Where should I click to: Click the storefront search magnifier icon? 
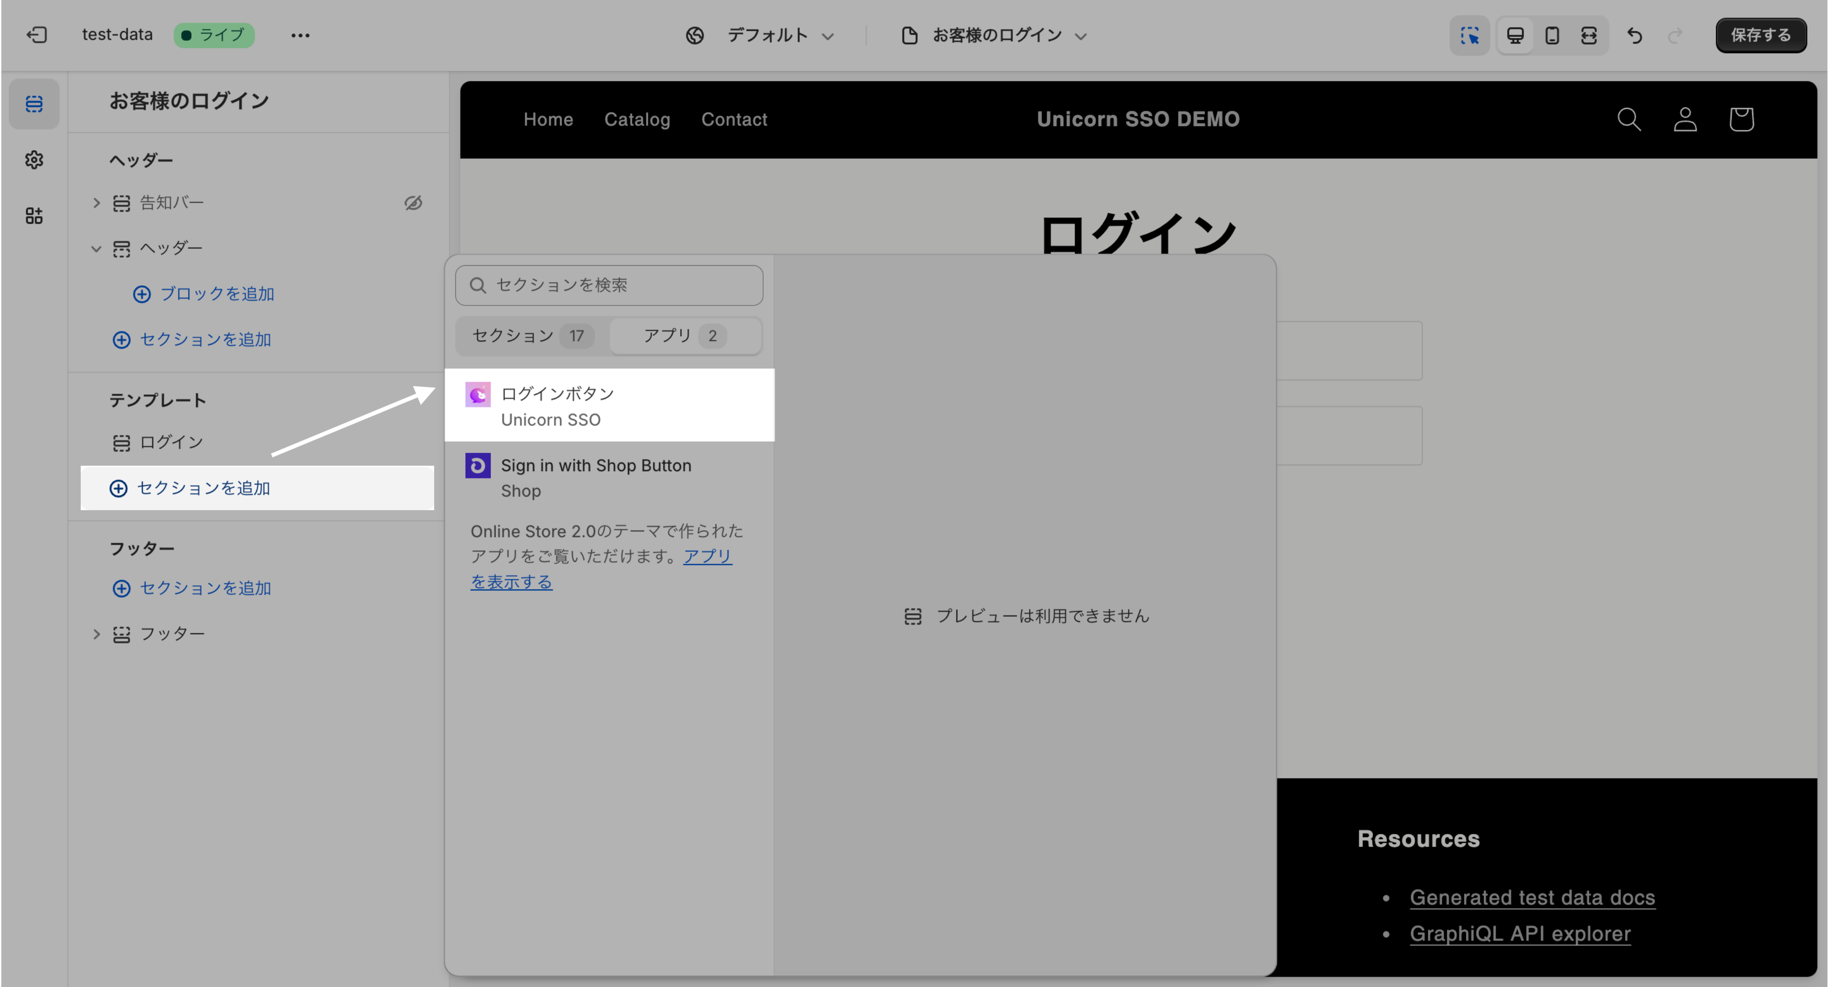point(1628,119)
